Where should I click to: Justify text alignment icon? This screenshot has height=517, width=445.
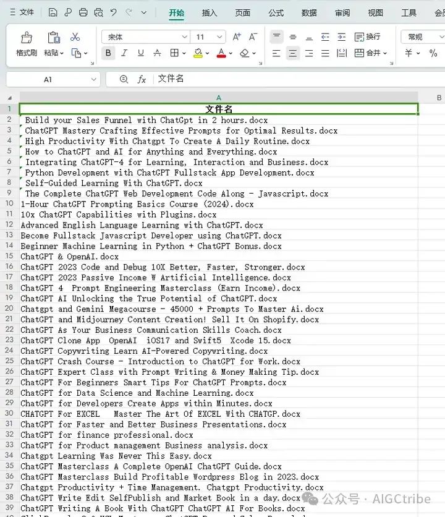(325, 53)
